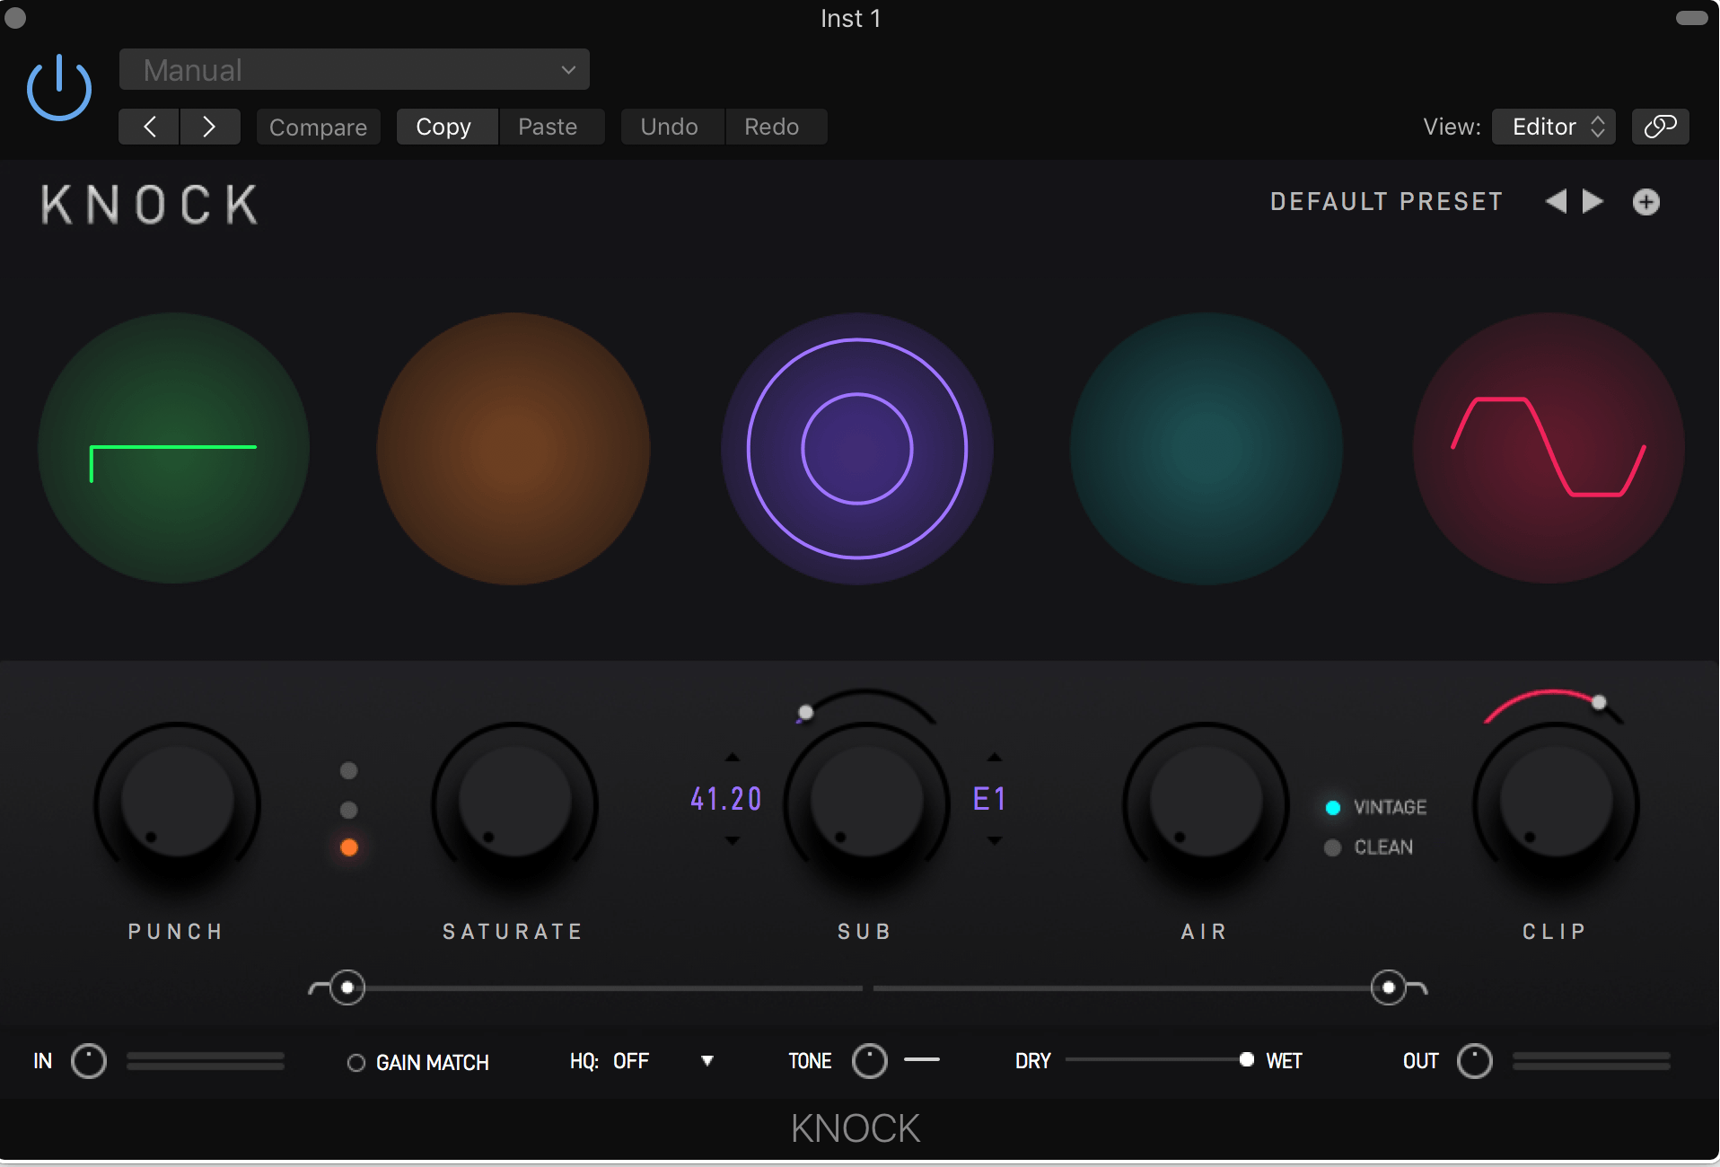Click the link icon next to Editor
This screenshot has height=1167, width=1720.
coord(1660,127)
